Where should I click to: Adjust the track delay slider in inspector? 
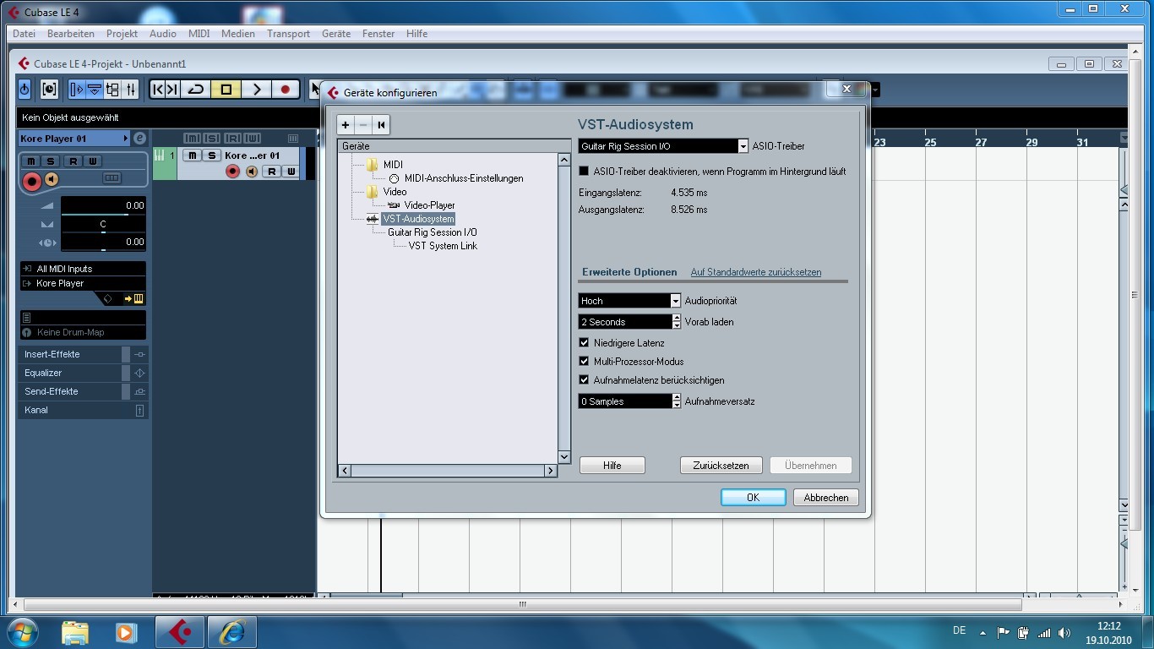tap(103, 243)
